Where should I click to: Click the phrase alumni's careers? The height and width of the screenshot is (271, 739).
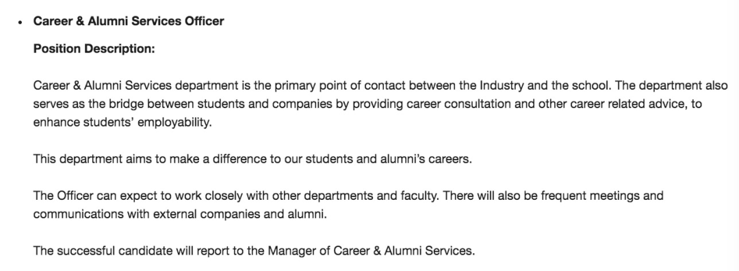point(426,159)
